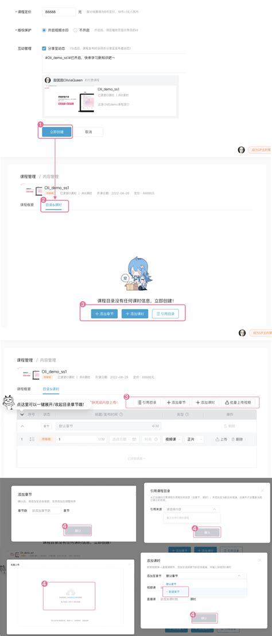Click the outlined 引用目录 button below the empty-state mascot

pyautogui.click(x=165, y=314)
